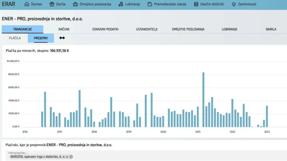The image size is (287, 161).
Task: Select the PREJEMKI sub-tab
Action: 41,38
